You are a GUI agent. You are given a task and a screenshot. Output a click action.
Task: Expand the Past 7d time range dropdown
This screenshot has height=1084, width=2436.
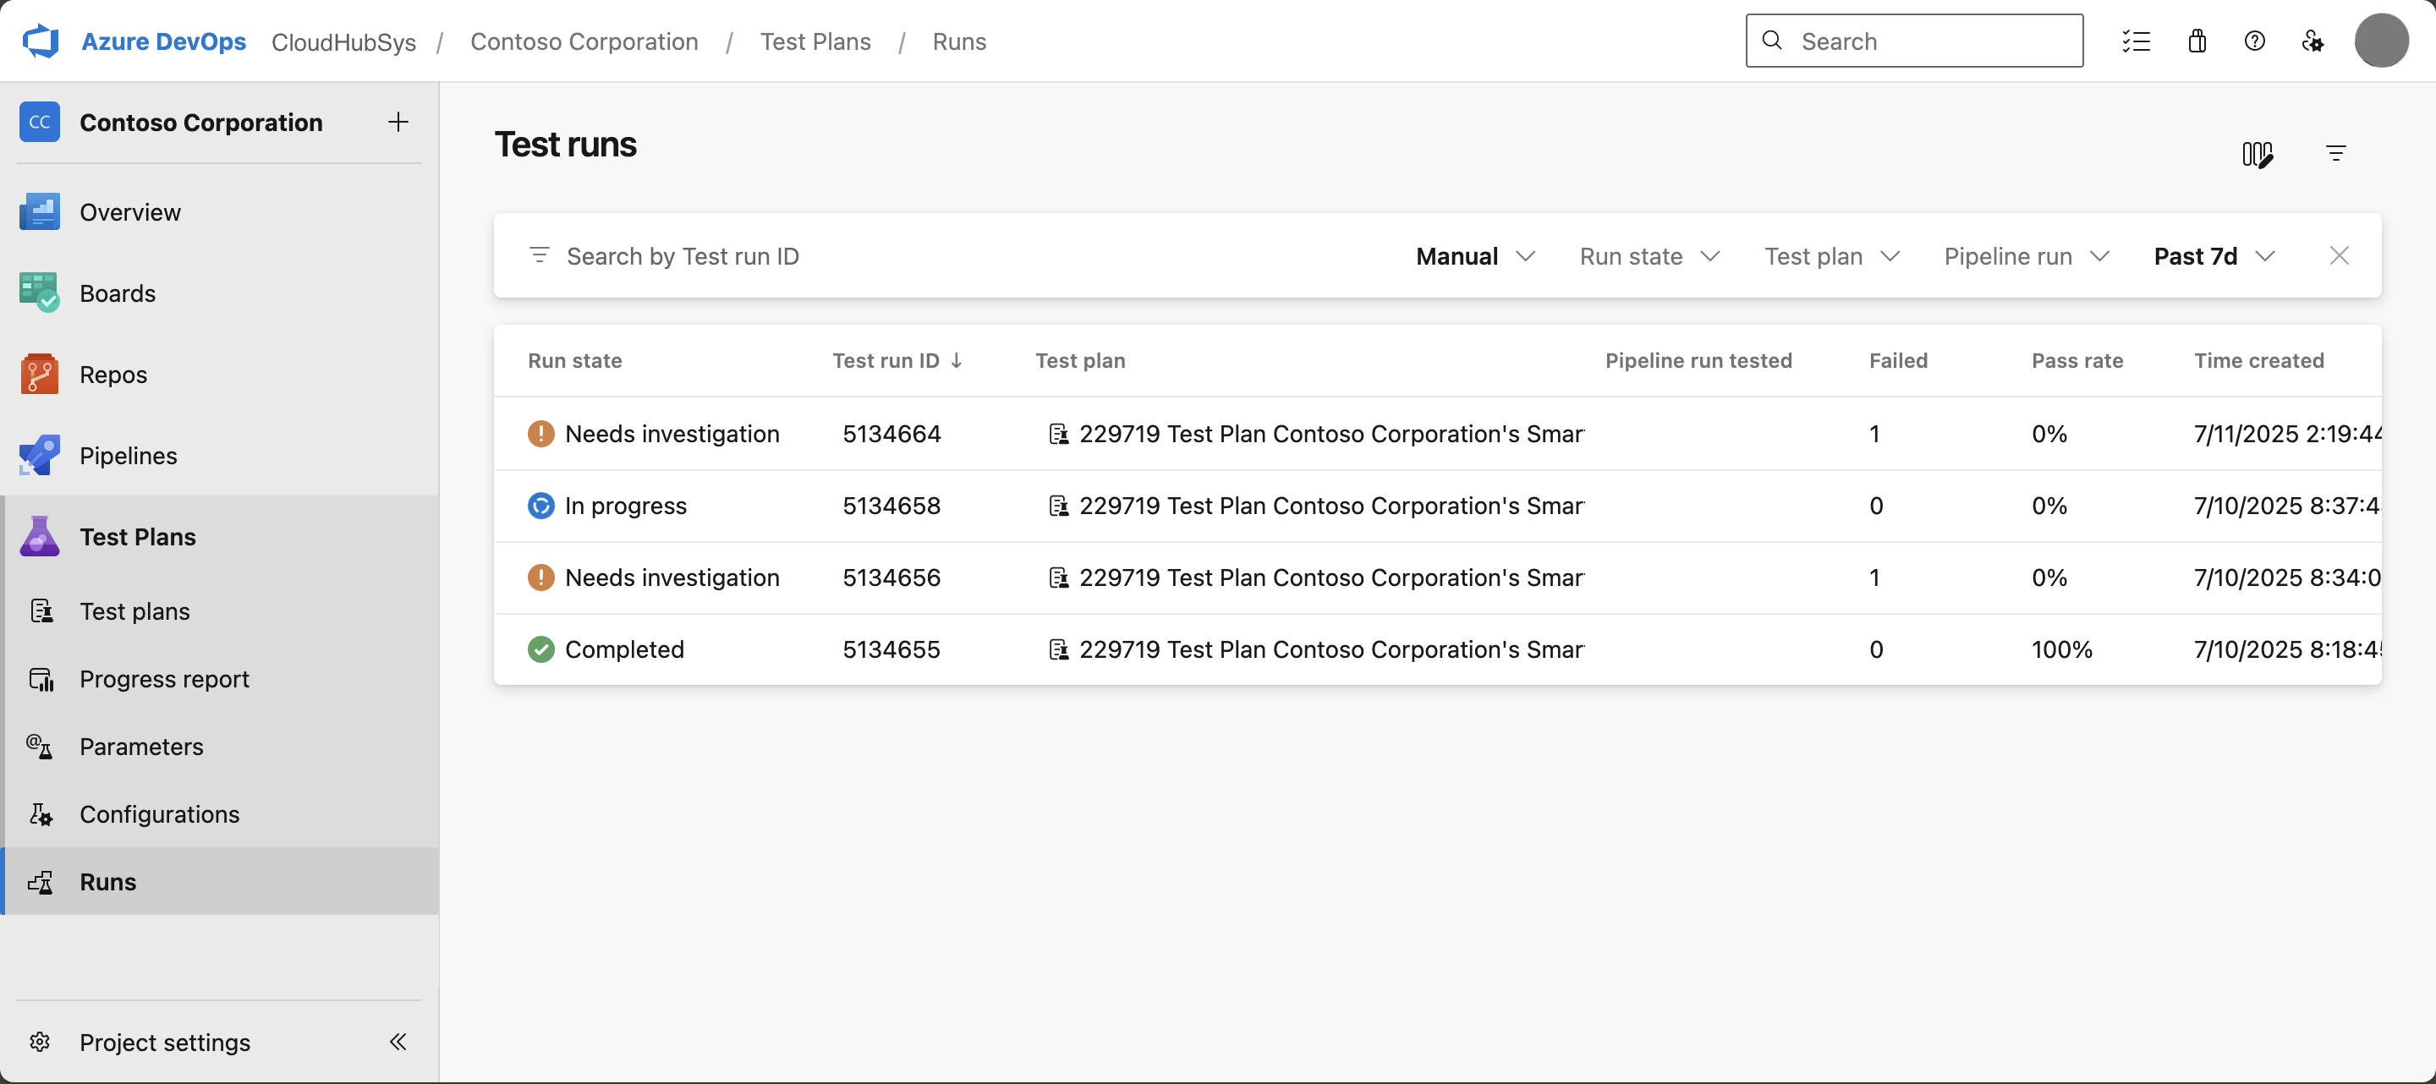[2213, 256]
